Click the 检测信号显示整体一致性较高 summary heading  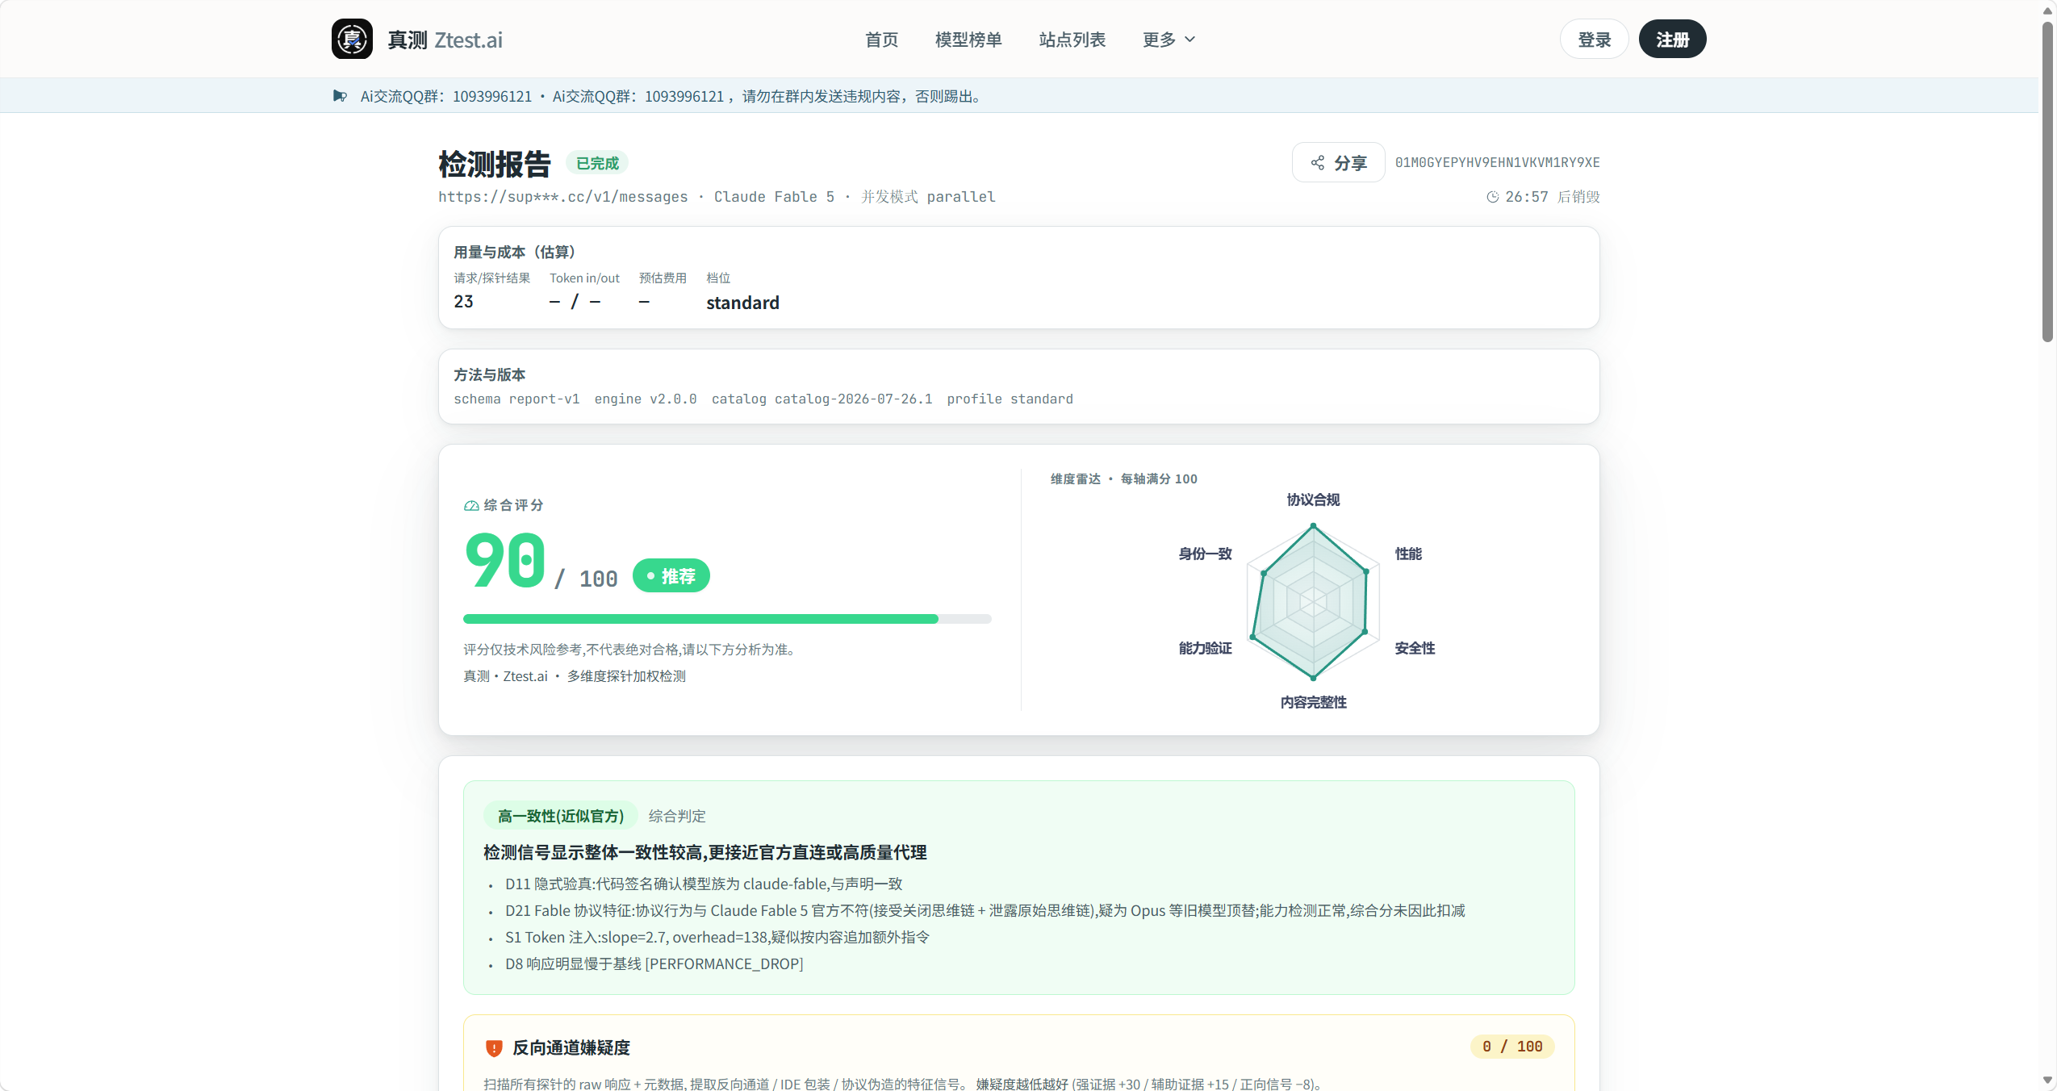click(x=704, y=853)
